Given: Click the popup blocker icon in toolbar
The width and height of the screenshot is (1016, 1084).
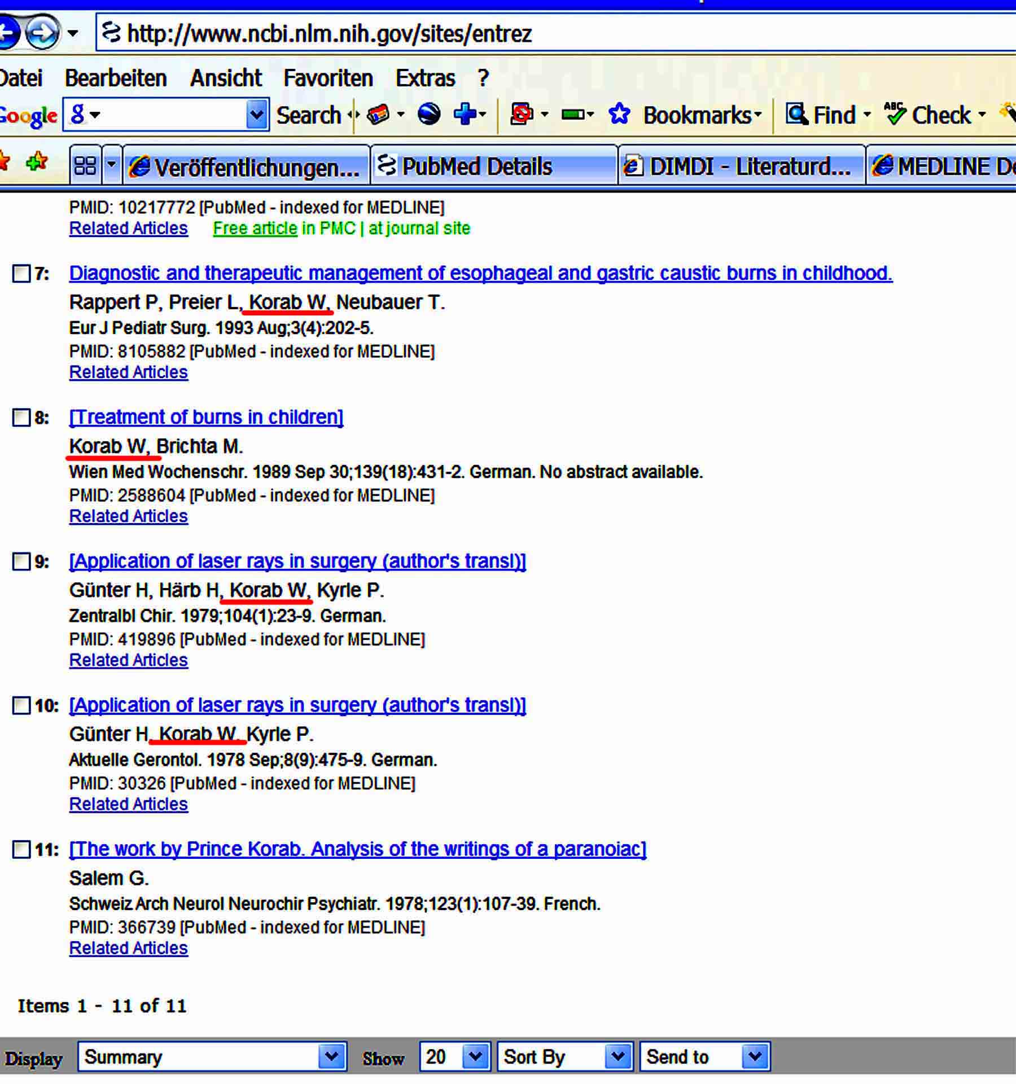Looking at the screenshot, I should [x=521, y=115].
